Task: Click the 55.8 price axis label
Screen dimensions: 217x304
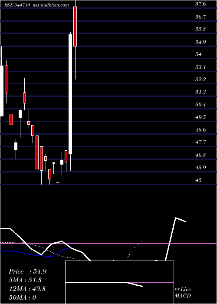Action: (201, 29)
